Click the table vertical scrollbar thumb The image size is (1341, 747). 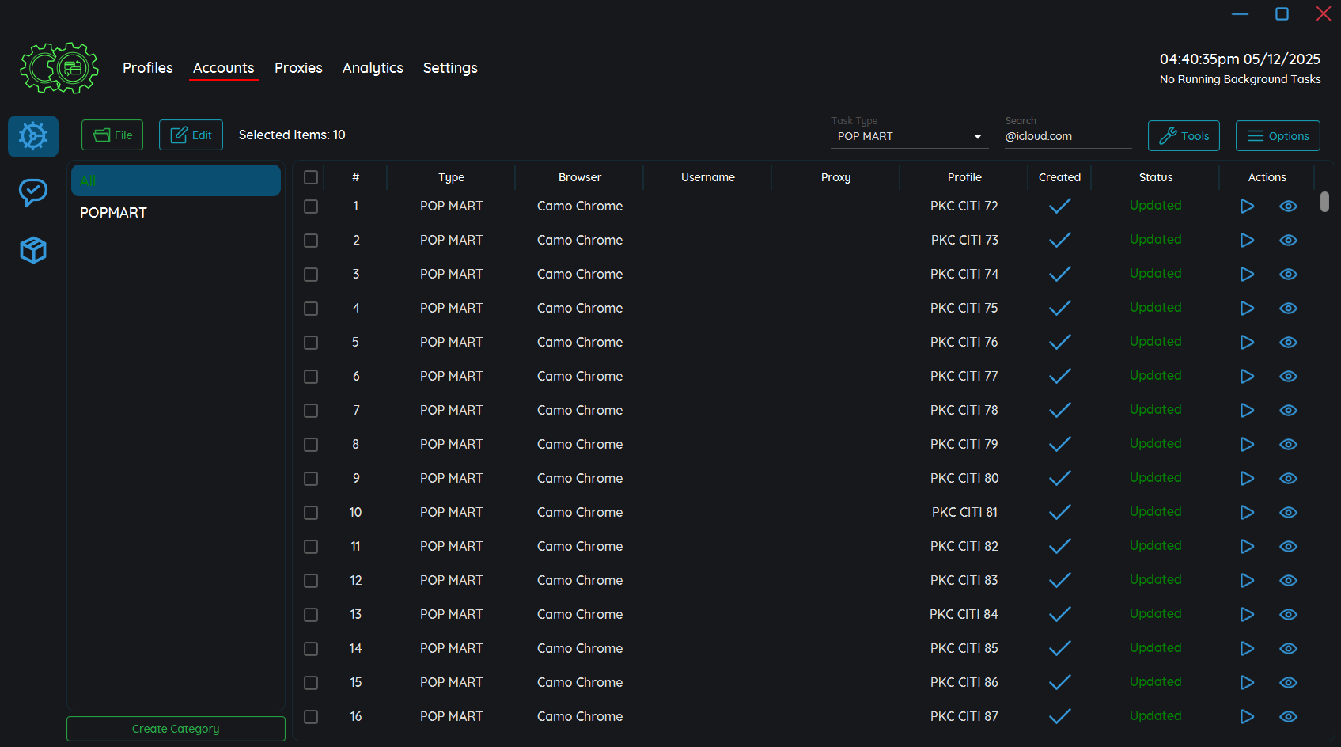point(1324,202)
